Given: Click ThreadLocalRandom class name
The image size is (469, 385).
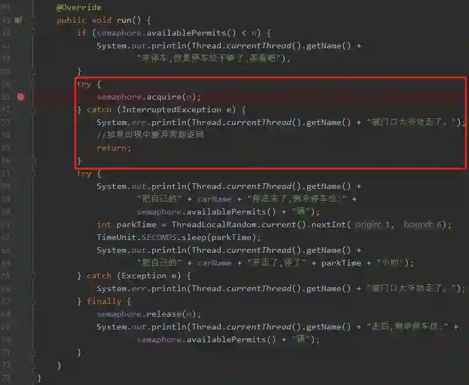Looking at the screenshot, I should 214,224.
